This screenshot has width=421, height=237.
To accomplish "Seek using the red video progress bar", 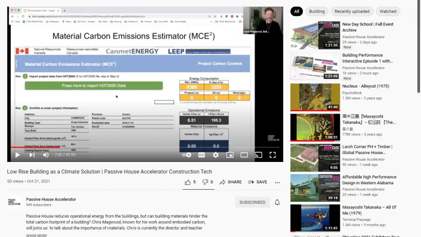I will click(x=88, y=147).
